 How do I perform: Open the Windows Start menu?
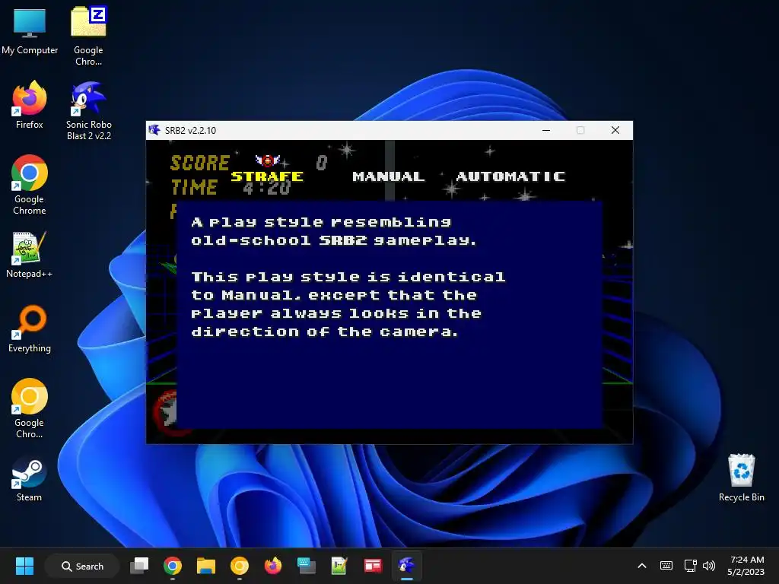[x=24, y=566]
